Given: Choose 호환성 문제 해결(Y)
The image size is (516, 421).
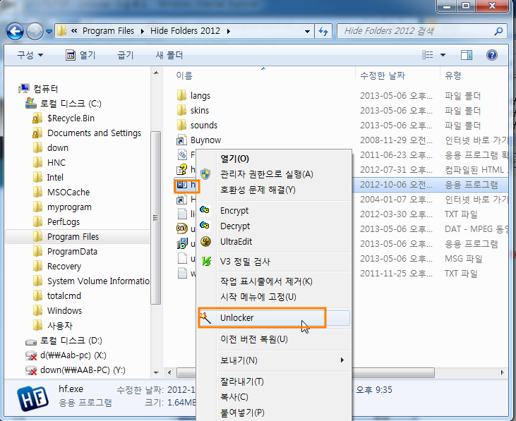Looking at the screenshot, I should tap(274, 190).
